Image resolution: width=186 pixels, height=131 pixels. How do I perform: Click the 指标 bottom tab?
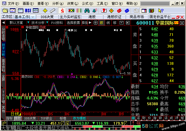[x=10, y=118]
